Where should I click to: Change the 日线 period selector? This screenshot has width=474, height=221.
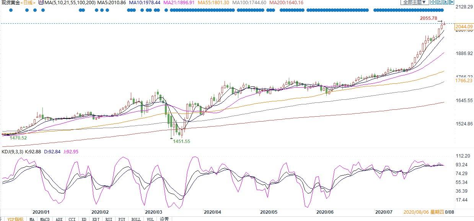pyautogui.click(x=29, y=3)
